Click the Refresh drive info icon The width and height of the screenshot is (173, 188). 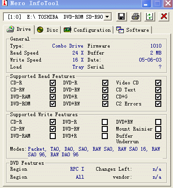tap(150, 16)
